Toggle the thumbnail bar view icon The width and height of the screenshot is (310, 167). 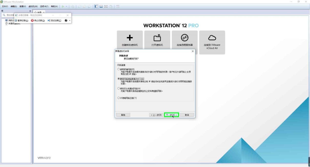[101, 6]
